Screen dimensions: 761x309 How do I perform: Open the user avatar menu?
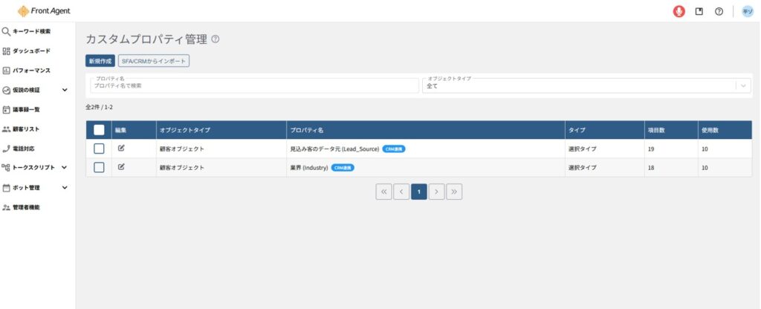748,11
